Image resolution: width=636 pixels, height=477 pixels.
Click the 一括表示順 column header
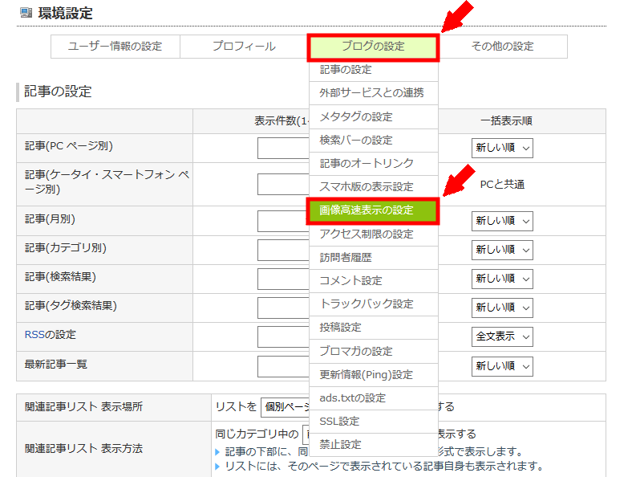[506, 121]
